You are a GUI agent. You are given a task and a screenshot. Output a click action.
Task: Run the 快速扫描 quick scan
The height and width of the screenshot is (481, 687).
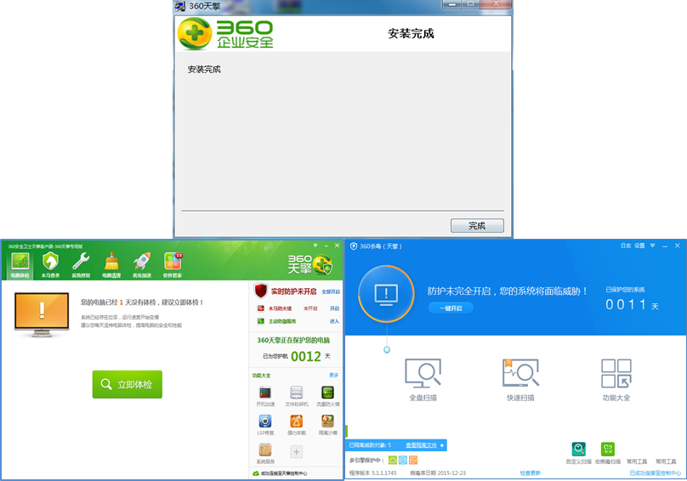[x=520, y=379]
